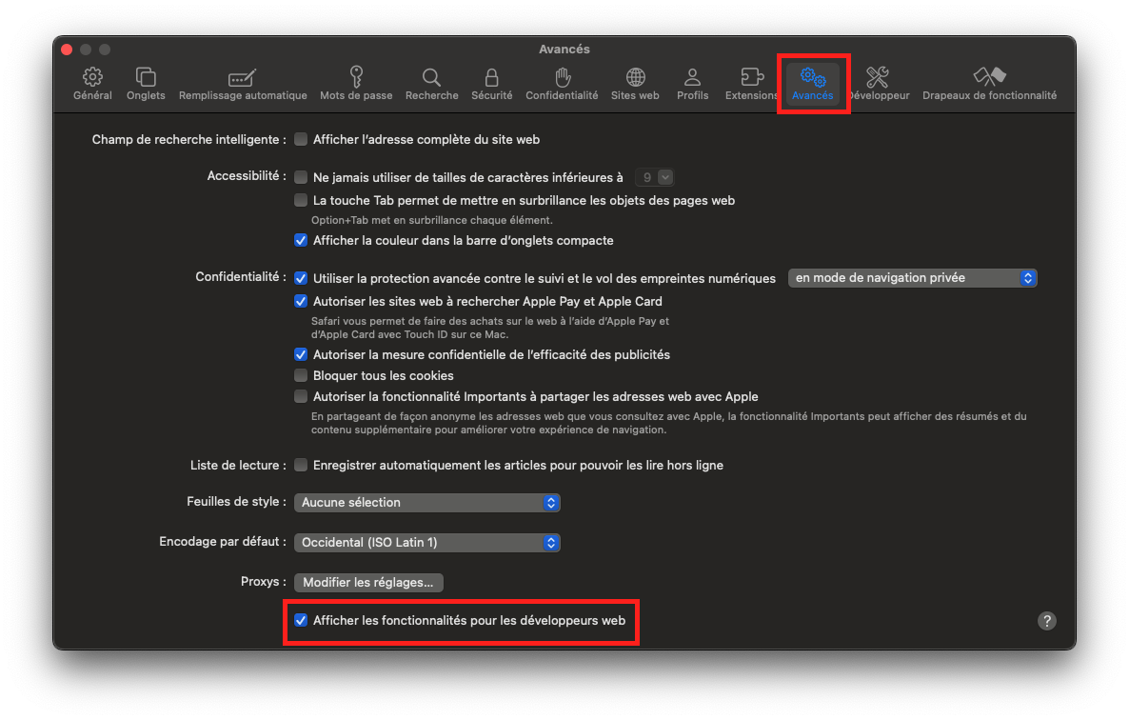Open the Encodage par défaut dropdown

tap(427, 542)
